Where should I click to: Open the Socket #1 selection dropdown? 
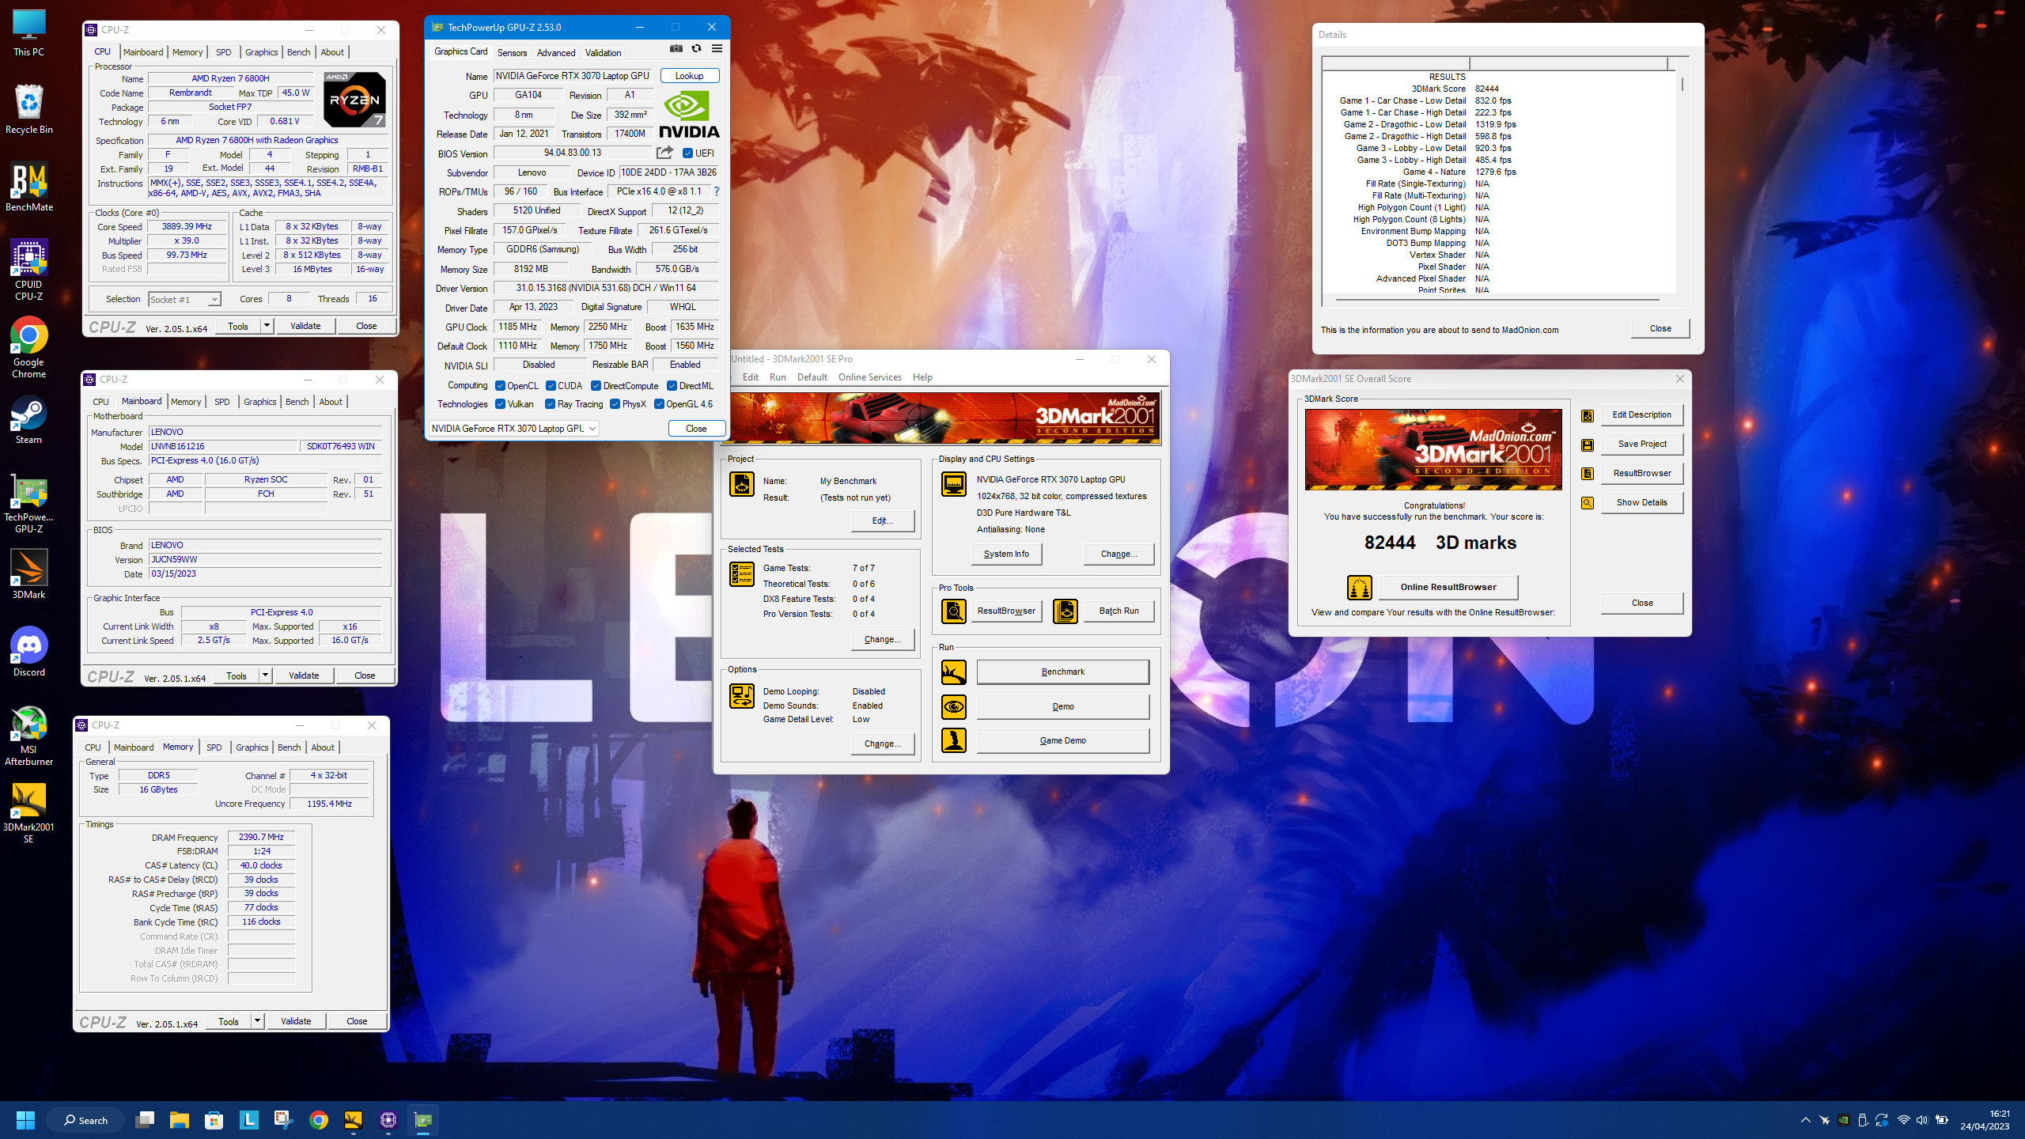point(184,300)
